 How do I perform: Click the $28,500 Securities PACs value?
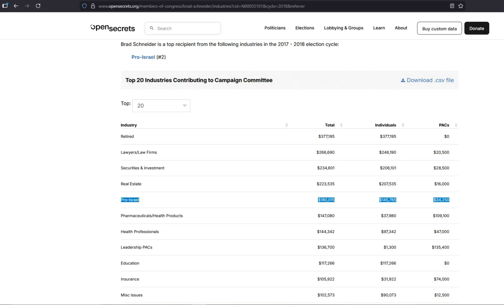tap(441, 168)
